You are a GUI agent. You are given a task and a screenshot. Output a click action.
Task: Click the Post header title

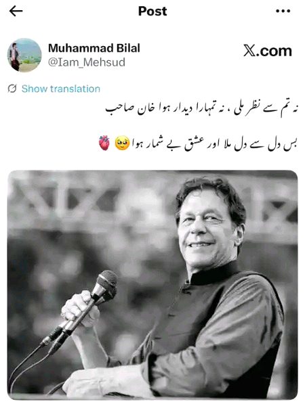pos(152,11)
